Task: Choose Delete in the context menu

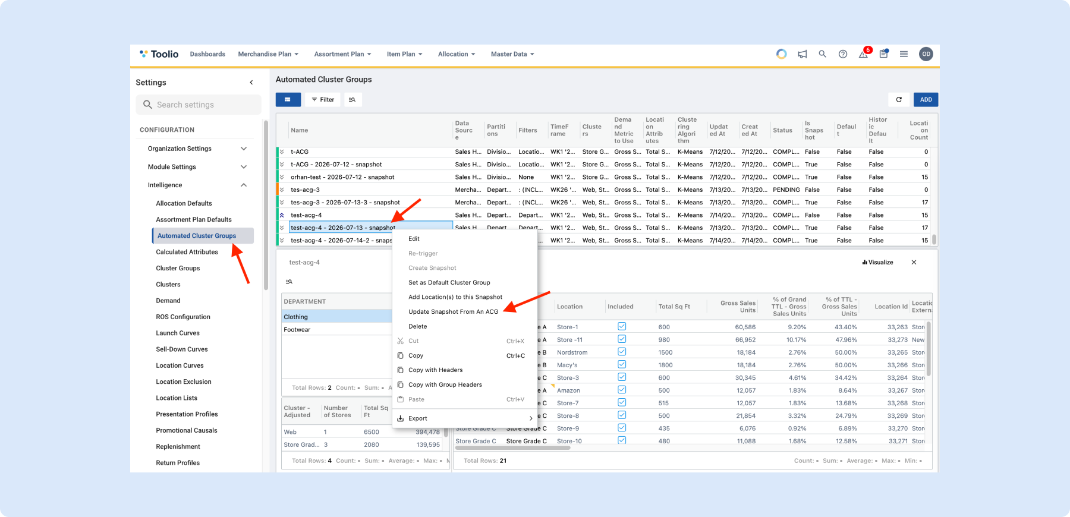Action: [x=465, y=326]
